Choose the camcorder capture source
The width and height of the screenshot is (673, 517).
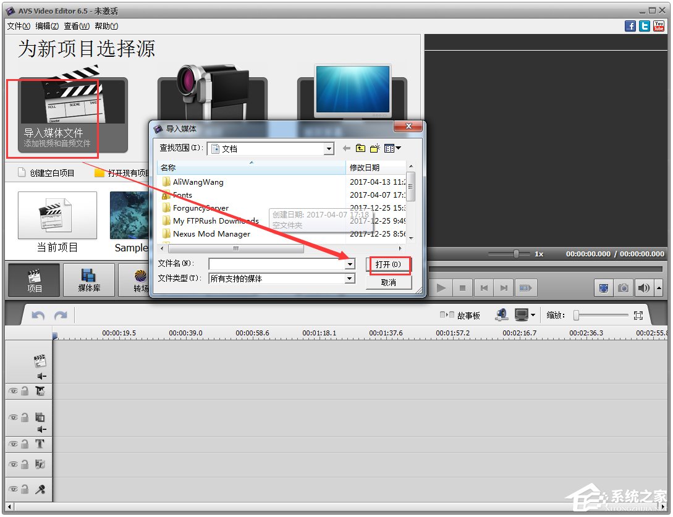213,93
